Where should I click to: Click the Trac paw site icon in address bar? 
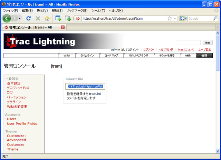pyautogui.click(x=78, y=18)
